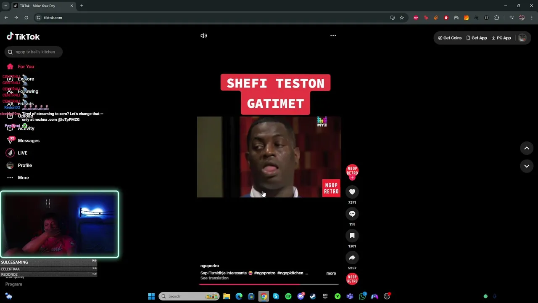Click the TikTok logo
The image size is (538, 303).
pyautogui.click(x=23, y=37)
